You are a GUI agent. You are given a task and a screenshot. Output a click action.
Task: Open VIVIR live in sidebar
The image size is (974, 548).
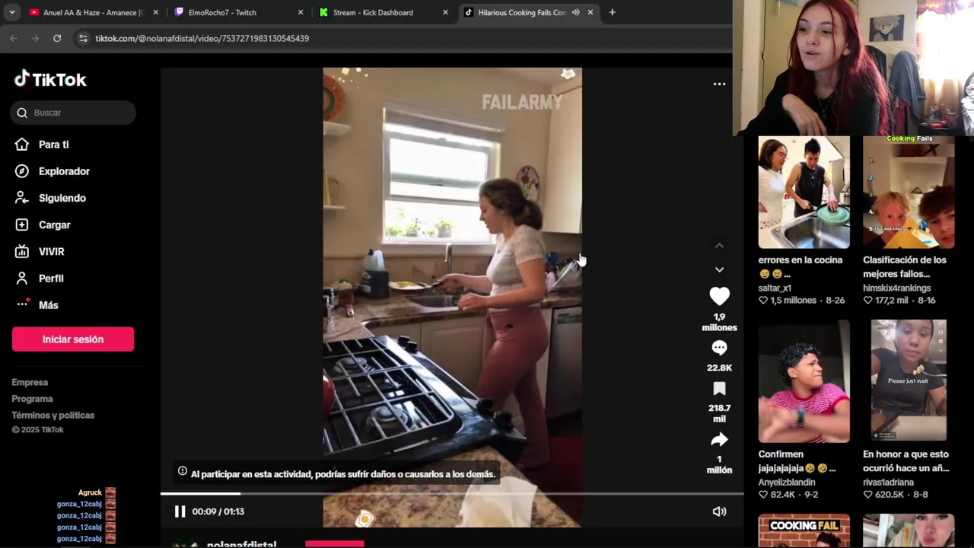(53, 251)
